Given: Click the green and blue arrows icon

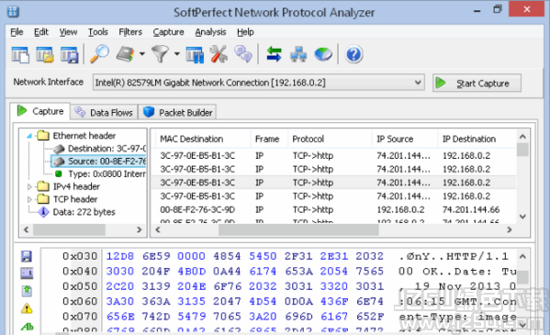Looking at the screenshot, I should (x=274, y=54).
